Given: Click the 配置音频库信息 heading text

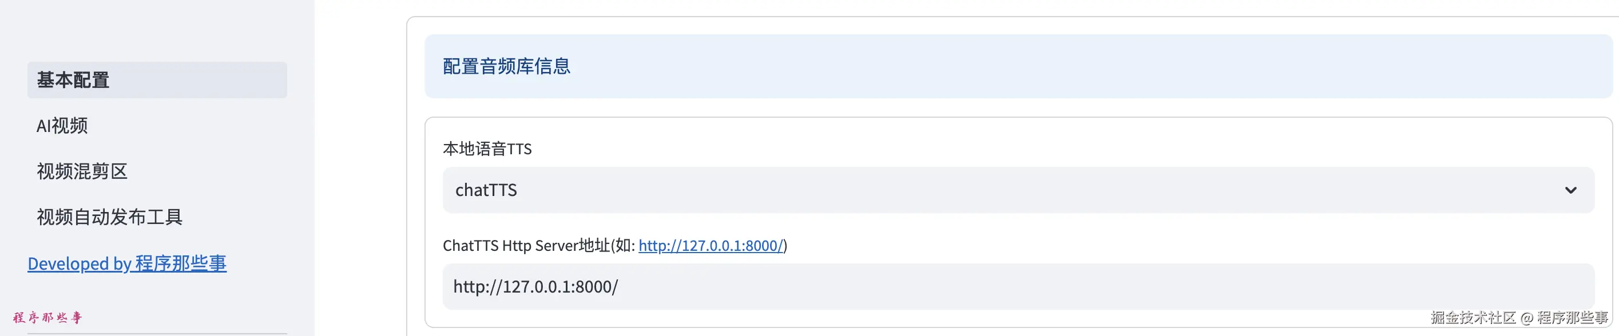Looking at the screenshot, I should point(506,66).
